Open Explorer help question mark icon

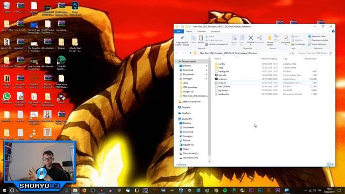pyautogui.click(x=333, y=31)
